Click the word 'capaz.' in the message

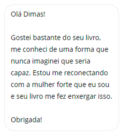point(21,73)
